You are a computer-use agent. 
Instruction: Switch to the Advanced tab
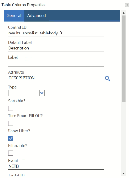(37, 16)
